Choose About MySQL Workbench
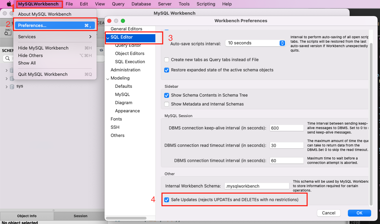 55,14
